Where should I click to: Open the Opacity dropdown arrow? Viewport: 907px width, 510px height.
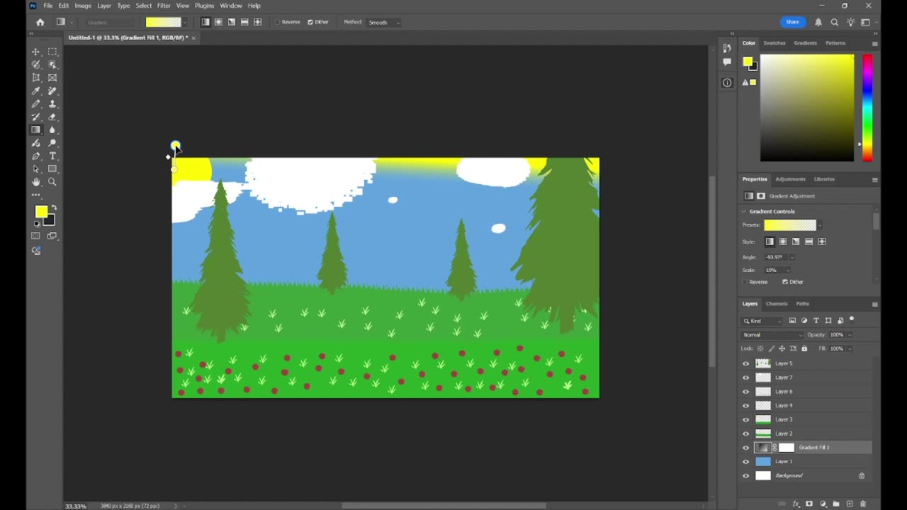pyautogui.click(x=850, y=335)
